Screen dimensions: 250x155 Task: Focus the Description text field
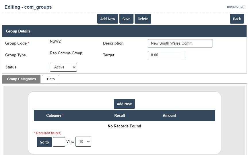pos(180,43)
